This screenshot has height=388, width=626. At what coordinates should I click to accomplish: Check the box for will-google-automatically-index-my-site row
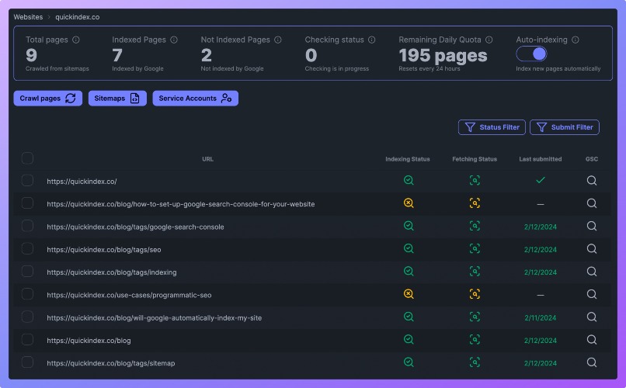point(27,317)
